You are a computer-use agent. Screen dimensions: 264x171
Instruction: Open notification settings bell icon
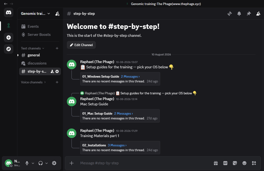click(239, 14)
